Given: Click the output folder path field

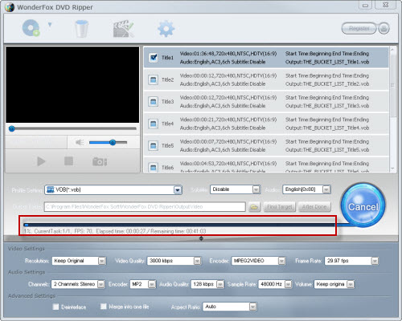Looking at the screenshot, I should [x=145, y=207].
